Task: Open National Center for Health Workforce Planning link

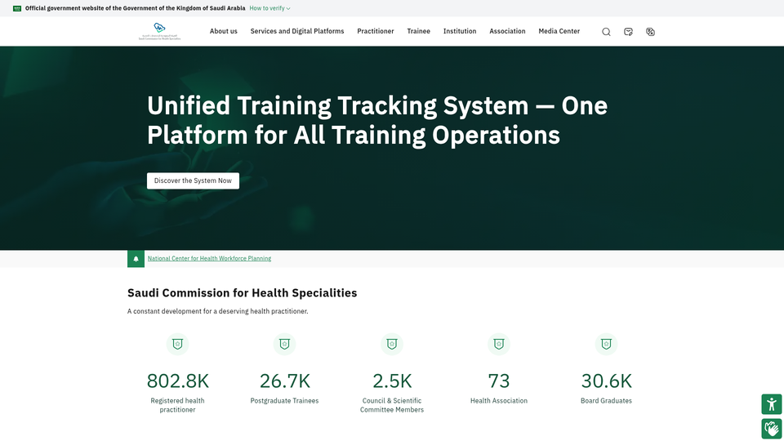Action: point(210,259)
